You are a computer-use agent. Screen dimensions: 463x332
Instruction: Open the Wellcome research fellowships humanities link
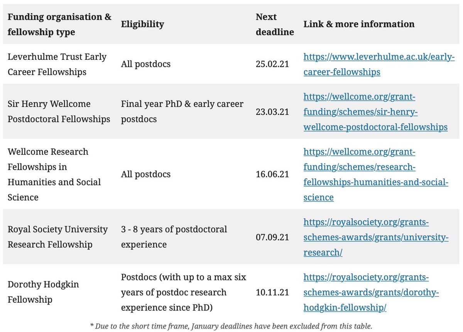[376, 174]
